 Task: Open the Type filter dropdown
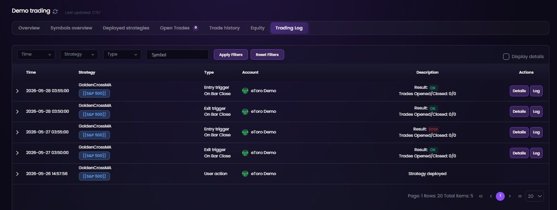click(x=122, y=55)
